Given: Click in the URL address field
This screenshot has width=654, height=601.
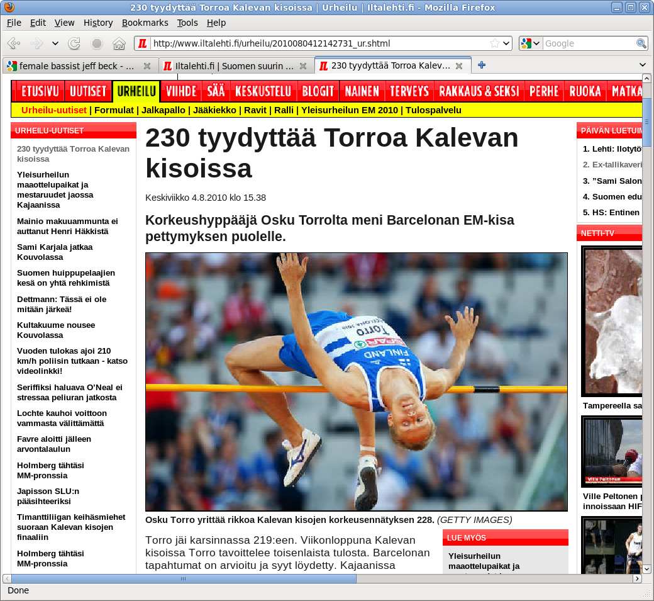Looking at the screenshot, I should coord(314,43).
